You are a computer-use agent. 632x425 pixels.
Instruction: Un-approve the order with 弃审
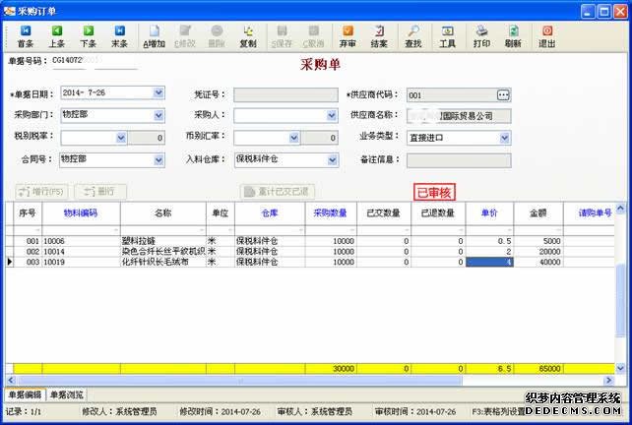348,36
